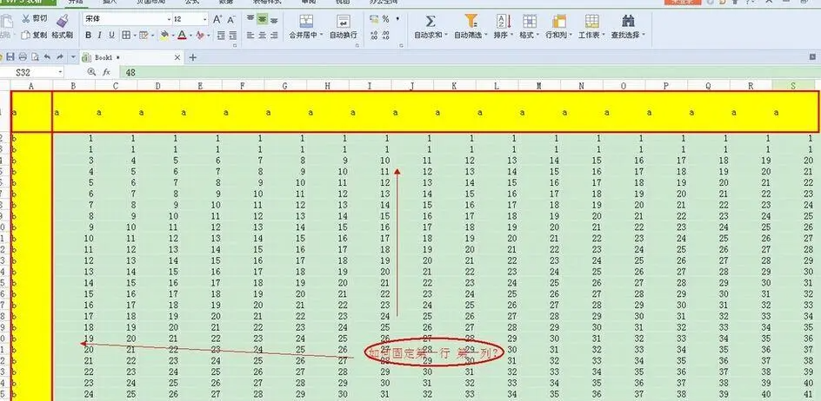Toggle middle vertical alignment

263,19
